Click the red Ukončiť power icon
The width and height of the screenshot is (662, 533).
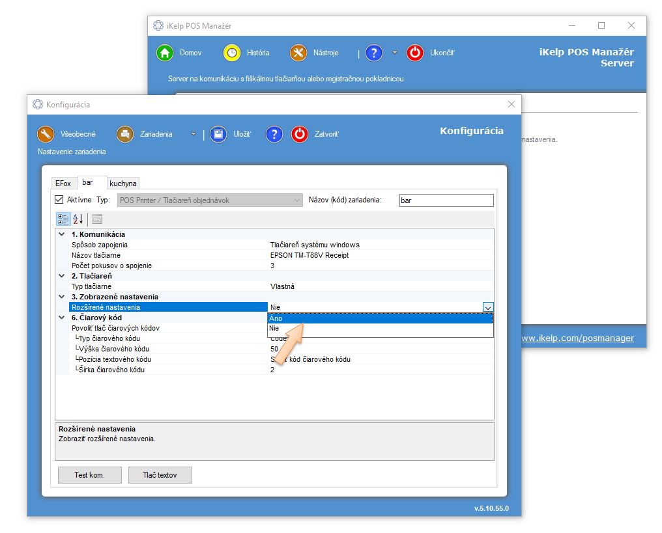pyautogui.click(x=415, y=53)
